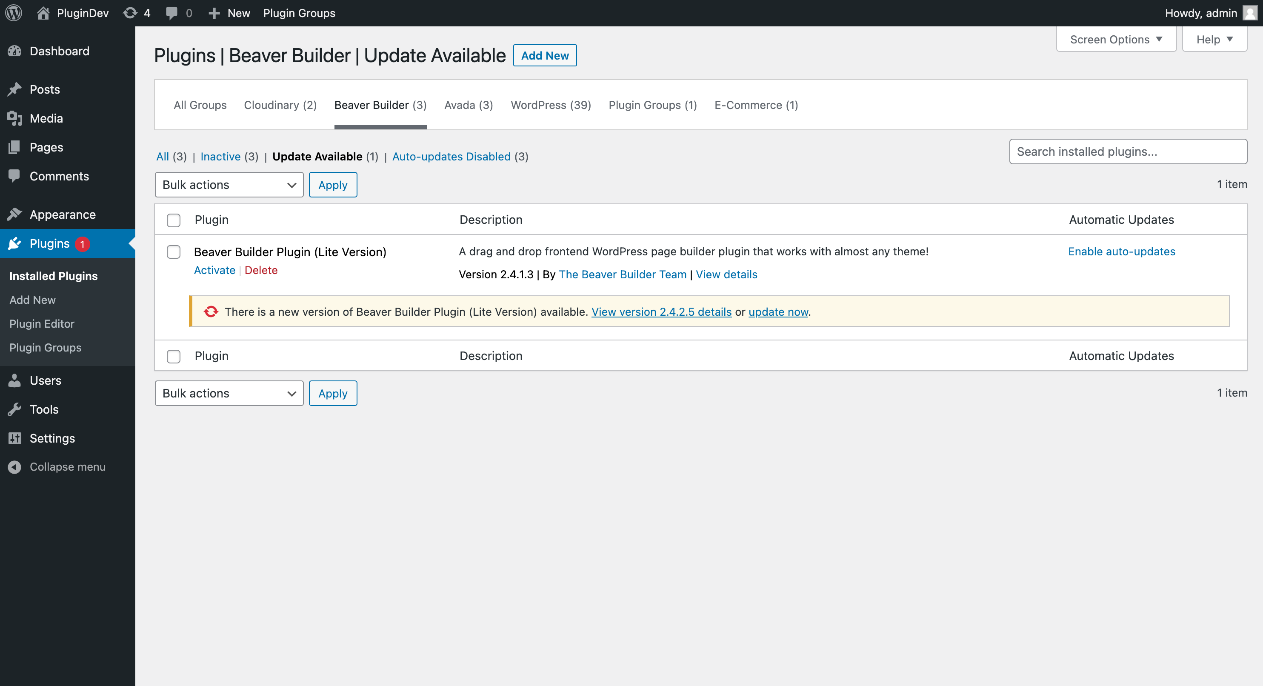This screenshot has height=686, width=1263.
Task: Open the top Bulk actions dropdown
Action: (x=229, y=185)
